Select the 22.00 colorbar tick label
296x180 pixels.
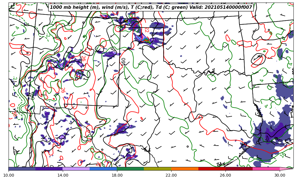171,175
